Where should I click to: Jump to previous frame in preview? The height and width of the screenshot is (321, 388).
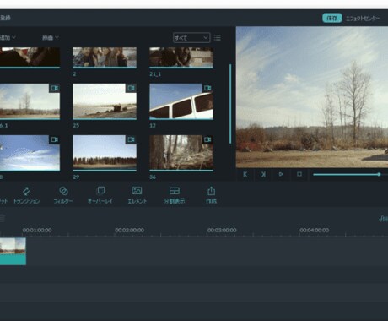pos(245,174)
